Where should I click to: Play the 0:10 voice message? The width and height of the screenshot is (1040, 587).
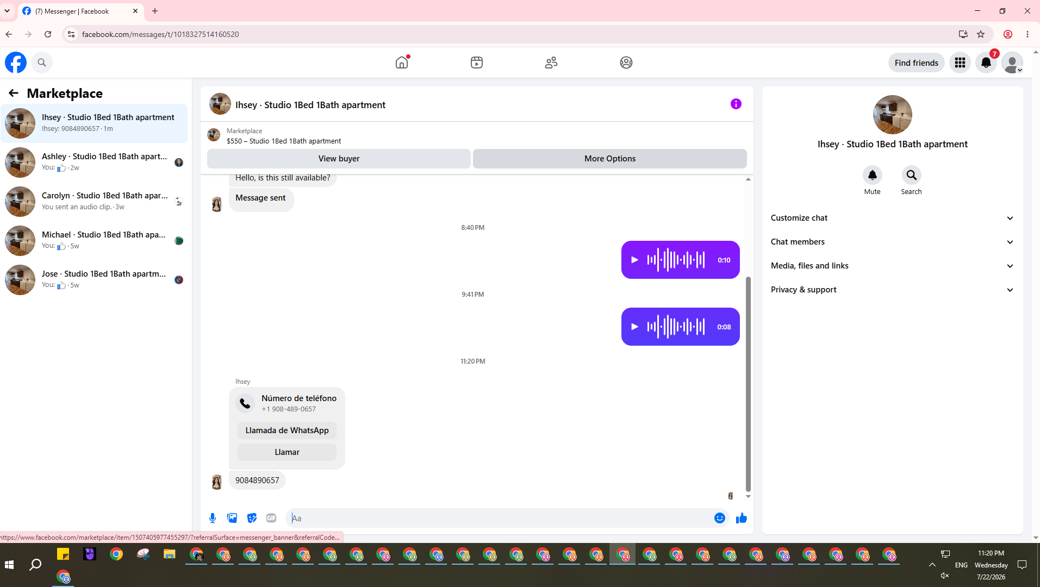(634, 260)
